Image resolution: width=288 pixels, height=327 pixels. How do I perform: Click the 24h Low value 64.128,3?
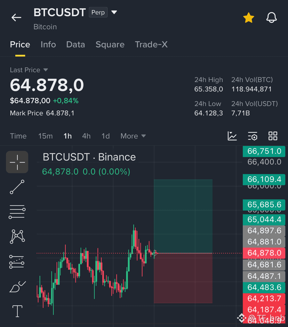(208, 113)
